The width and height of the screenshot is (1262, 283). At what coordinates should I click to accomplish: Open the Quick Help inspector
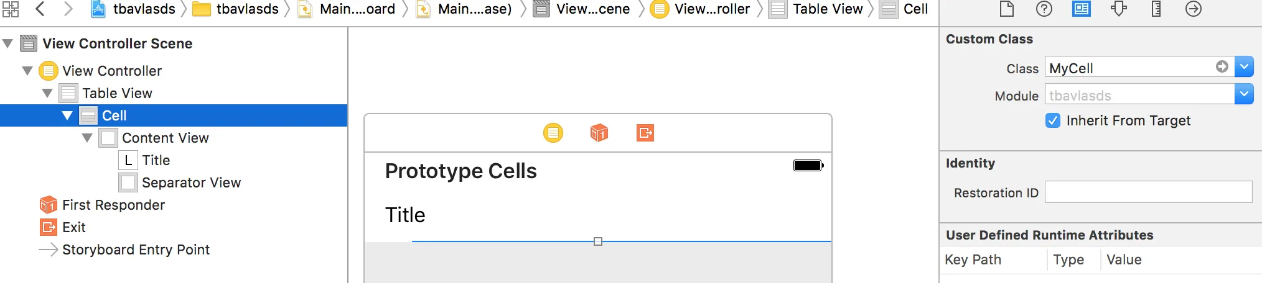(x=1044, y=9)
